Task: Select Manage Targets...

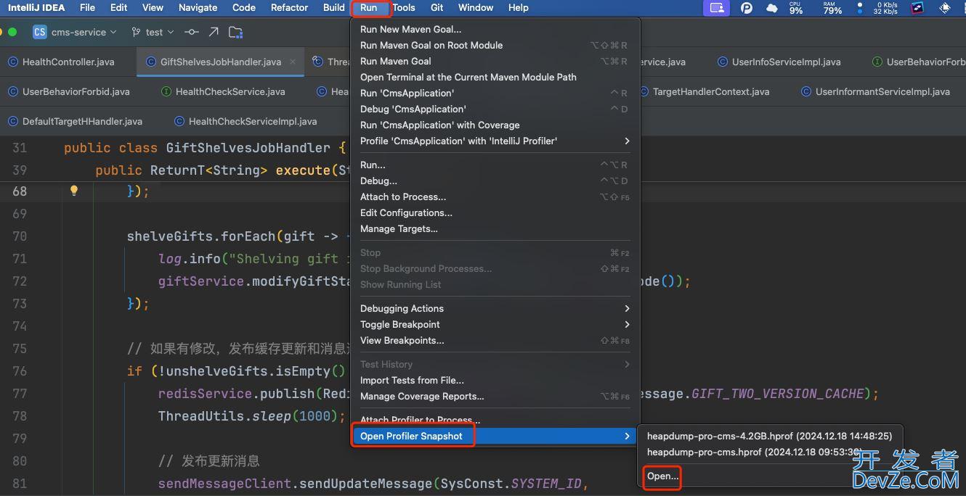Action: pyautogui.click(x=495, y=228)
